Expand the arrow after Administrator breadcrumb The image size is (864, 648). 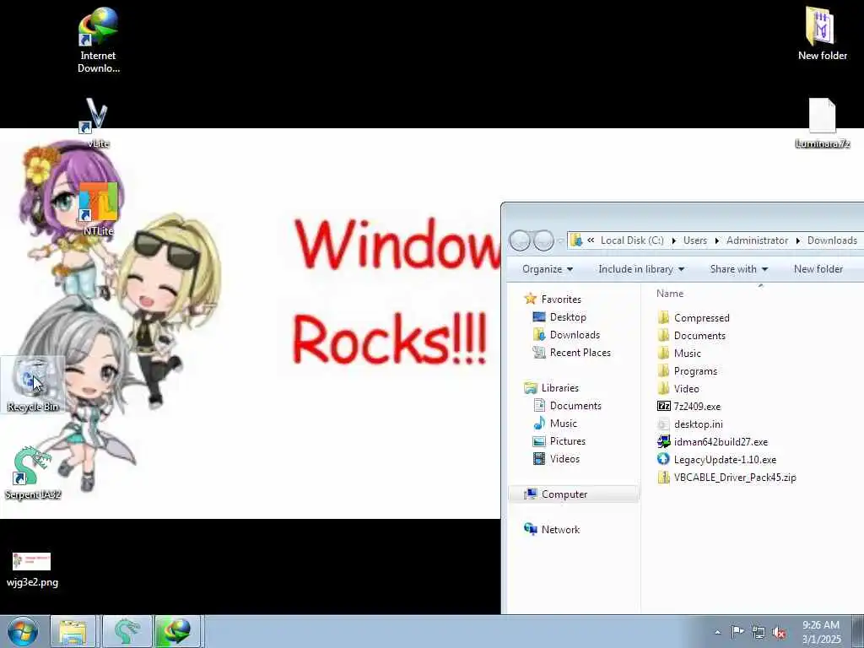798,240
